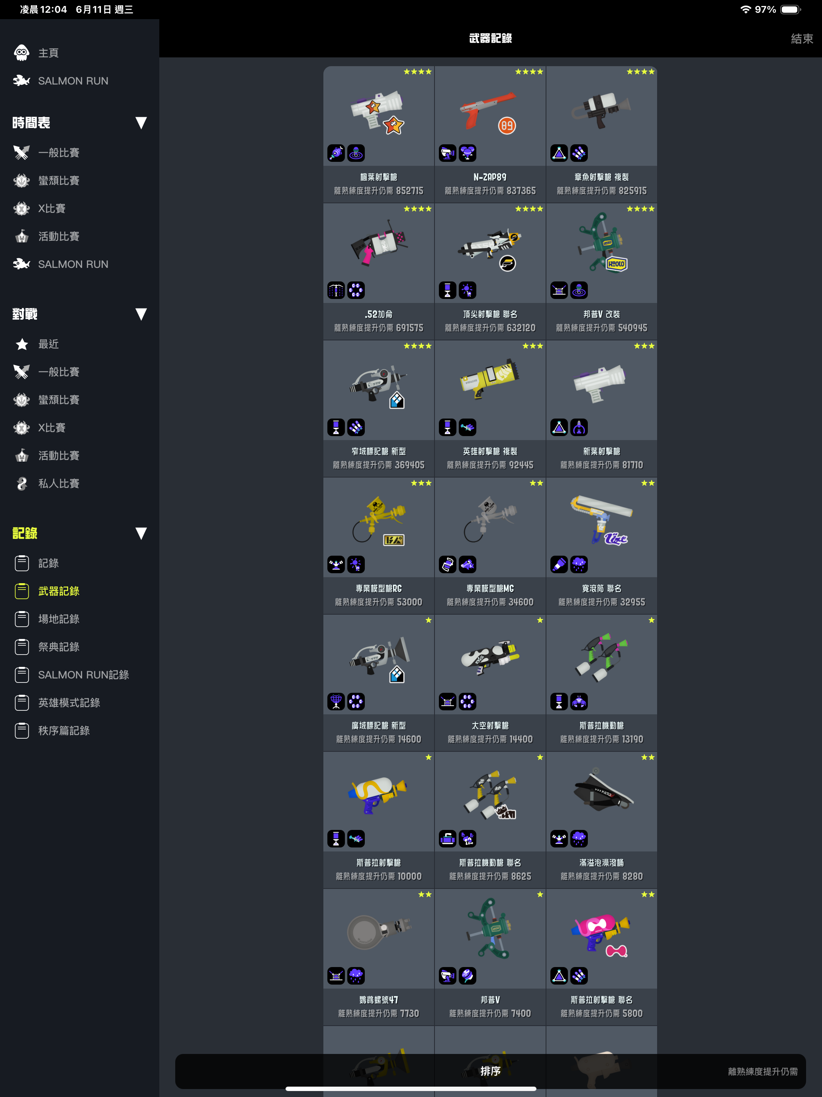Open X比賽 icon under 時間表

click(x=21, y=208)
